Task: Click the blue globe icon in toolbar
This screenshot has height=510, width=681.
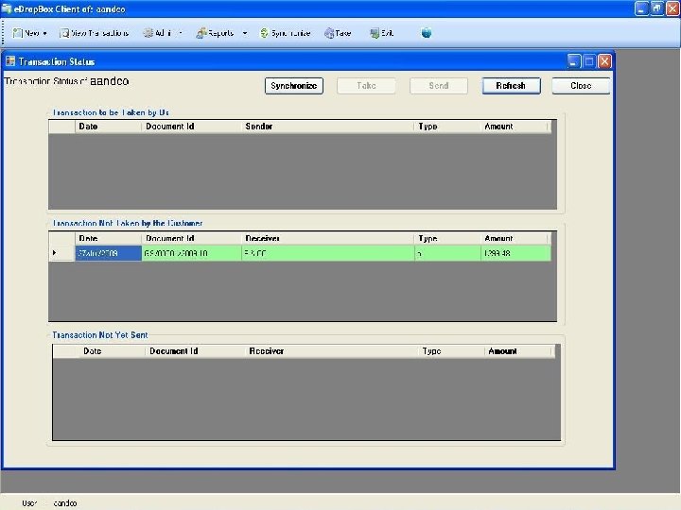Action: (426, 33)
